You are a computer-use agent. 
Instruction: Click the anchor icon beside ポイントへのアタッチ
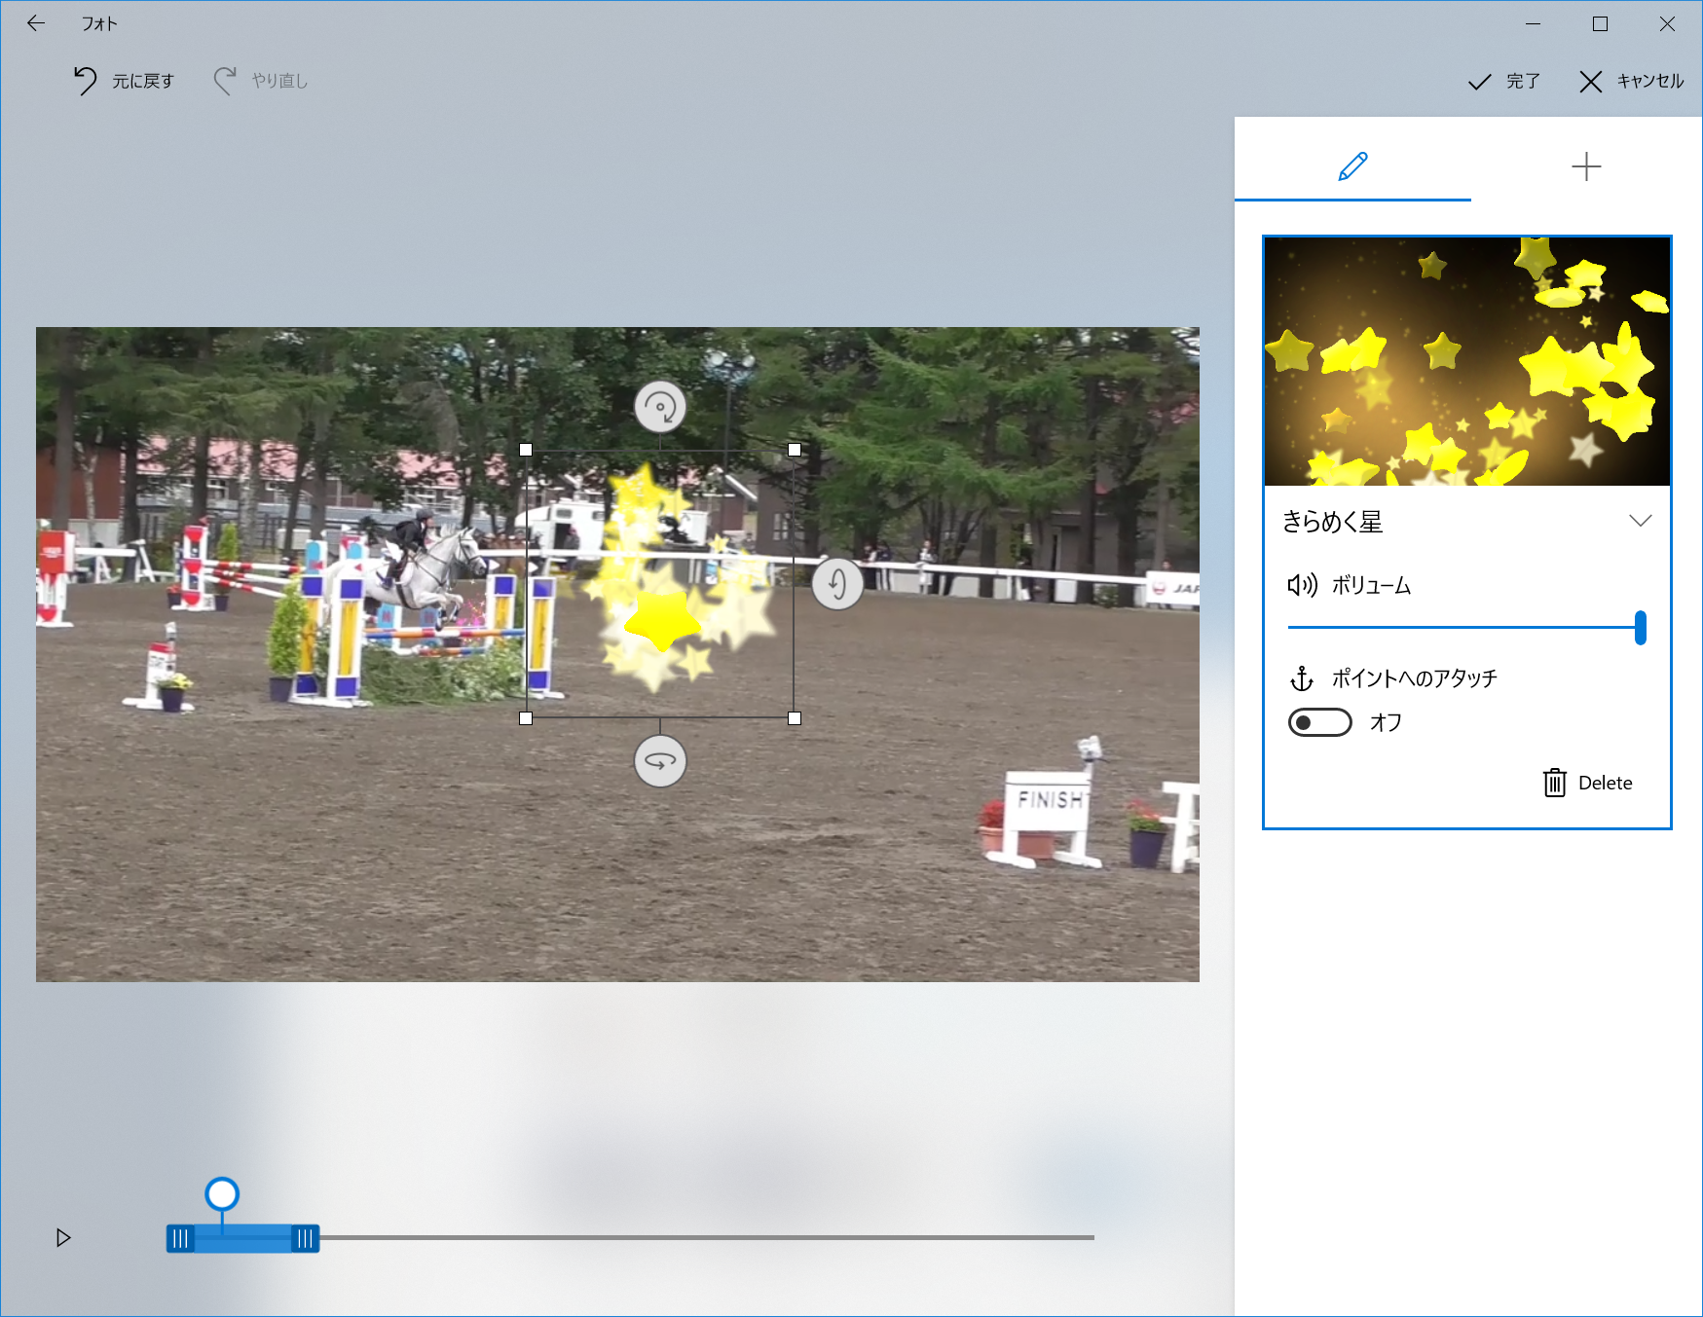(x=1302, y=677)
